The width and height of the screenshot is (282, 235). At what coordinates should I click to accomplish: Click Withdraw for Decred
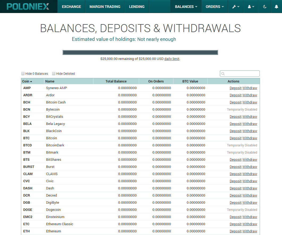click(x=250, y=195)
